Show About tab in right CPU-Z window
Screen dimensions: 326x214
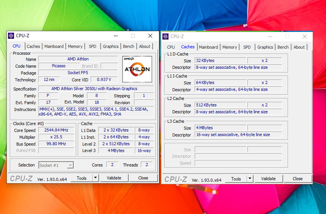[299, 47]
